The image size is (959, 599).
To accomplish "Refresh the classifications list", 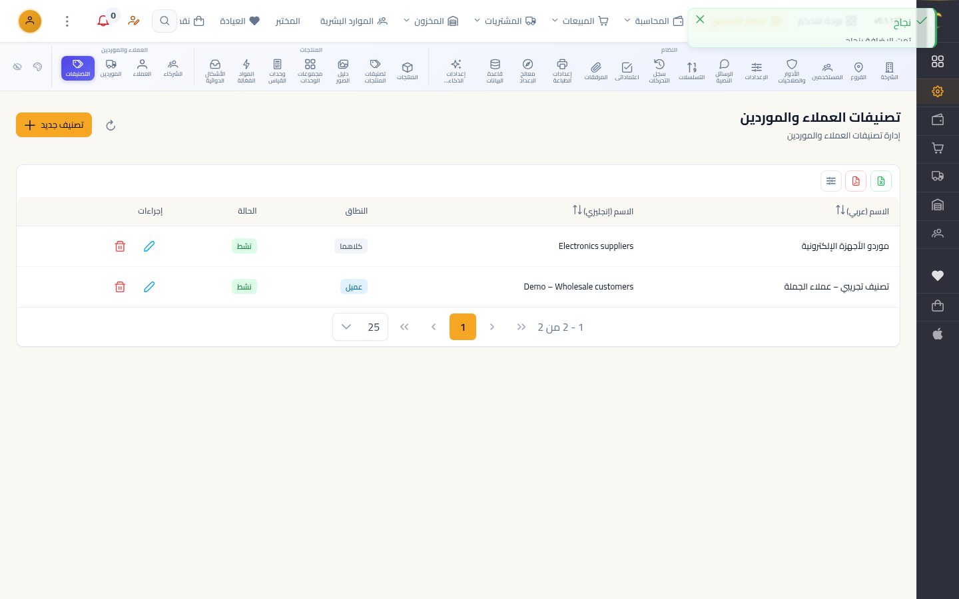I will [x=111, y=125].
